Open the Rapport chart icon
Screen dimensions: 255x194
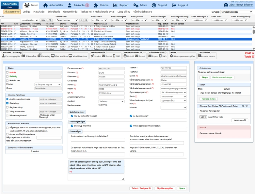click(115, 5)
